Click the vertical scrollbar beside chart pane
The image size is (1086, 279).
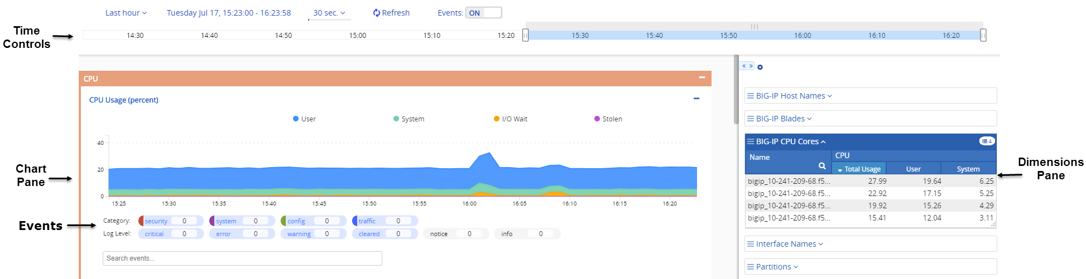737,90
